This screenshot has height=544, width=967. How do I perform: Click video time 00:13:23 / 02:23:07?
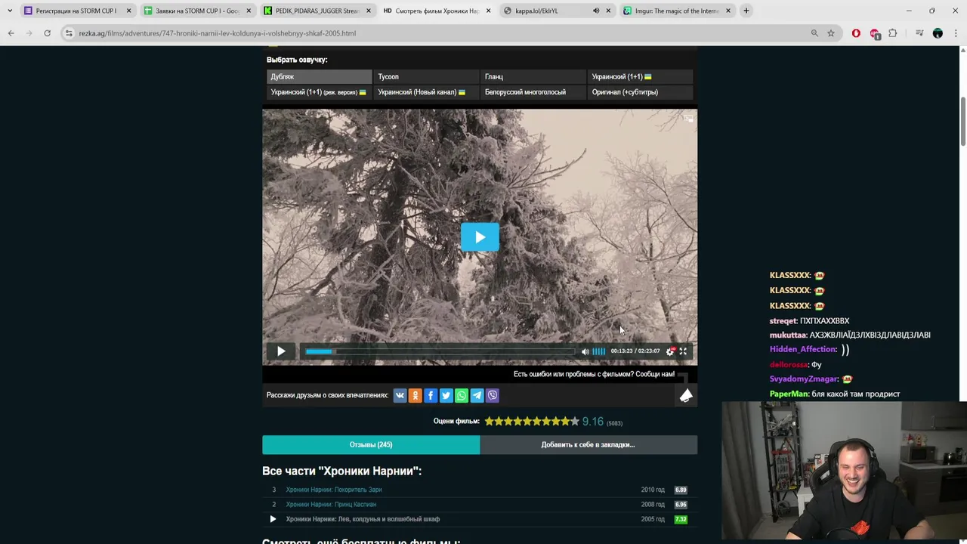coord(635,351)
